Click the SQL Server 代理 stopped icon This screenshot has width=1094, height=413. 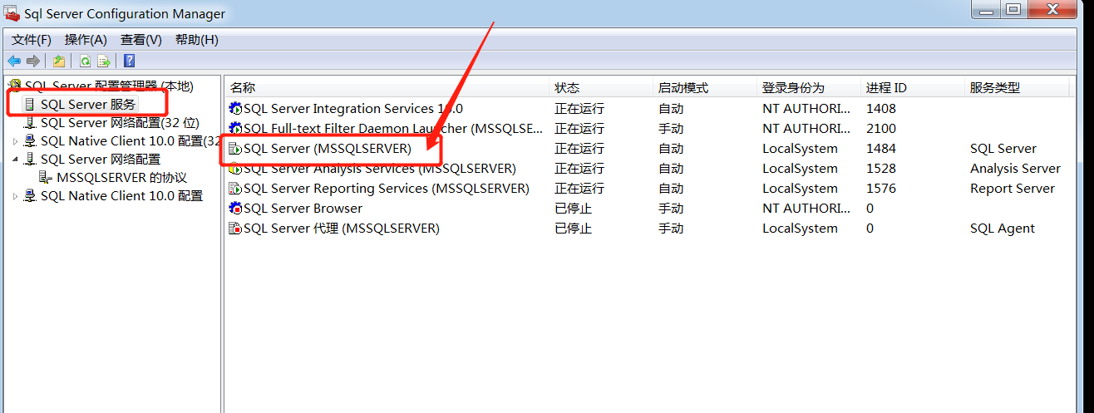click(236, 229)
